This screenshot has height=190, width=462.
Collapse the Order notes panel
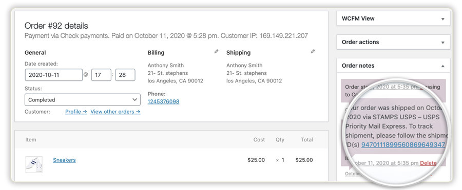442,66
